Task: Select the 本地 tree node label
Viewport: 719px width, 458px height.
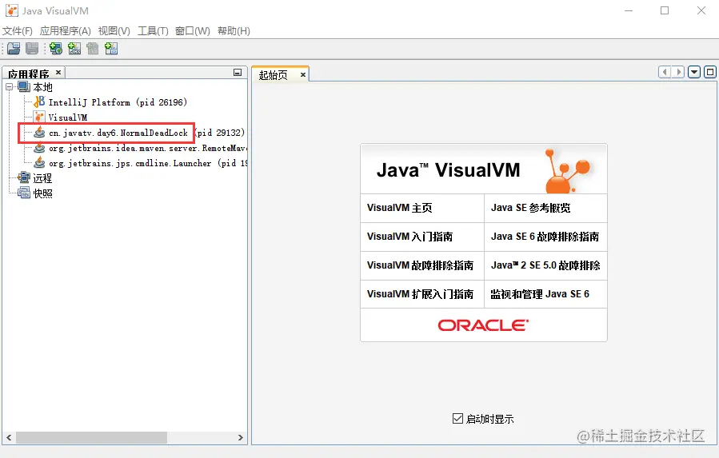Action: click(42, 87)
